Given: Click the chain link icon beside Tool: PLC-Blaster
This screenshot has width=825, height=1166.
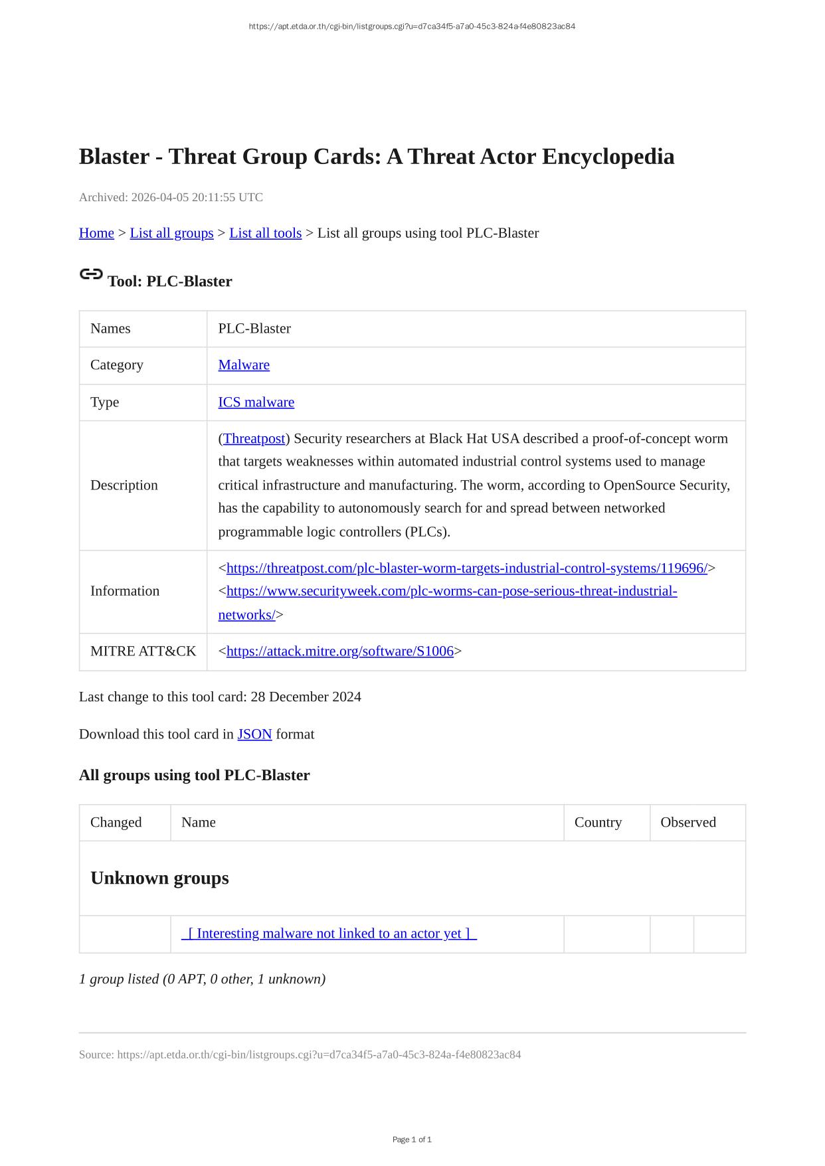Looking at the screenshot, I should (91, 274).
